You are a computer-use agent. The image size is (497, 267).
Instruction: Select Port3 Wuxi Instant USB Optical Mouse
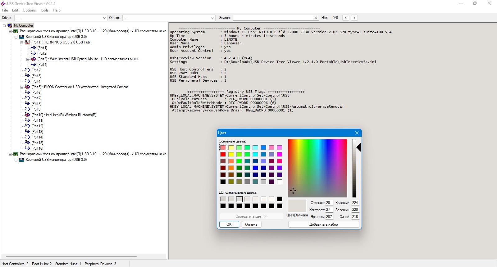(x=88, y=59)
